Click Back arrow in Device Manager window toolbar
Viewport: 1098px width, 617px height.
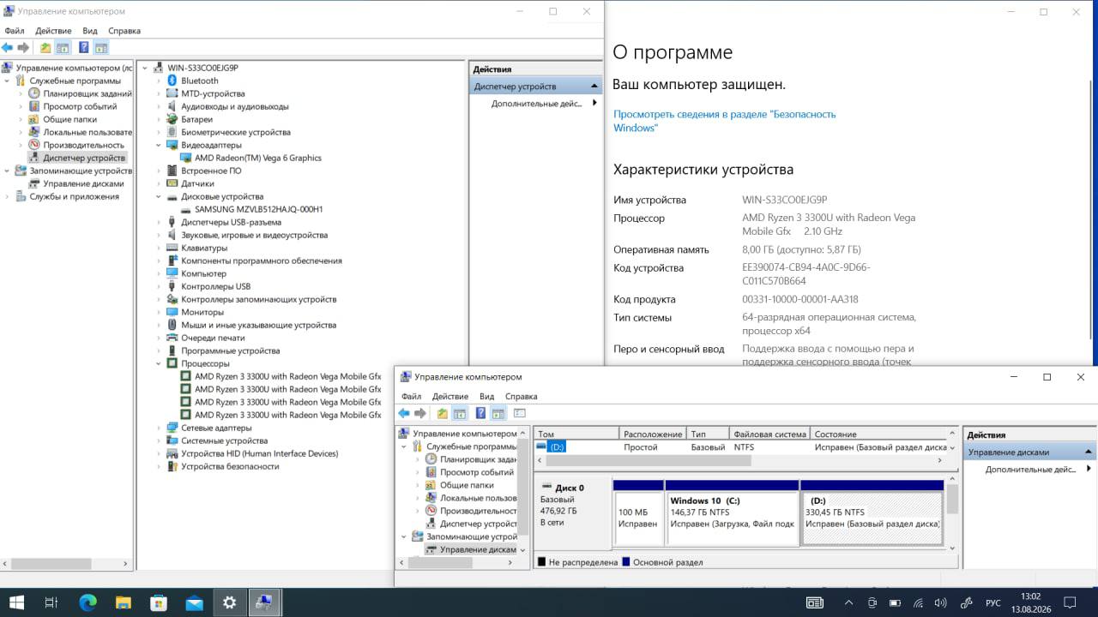tap(8, 48)
